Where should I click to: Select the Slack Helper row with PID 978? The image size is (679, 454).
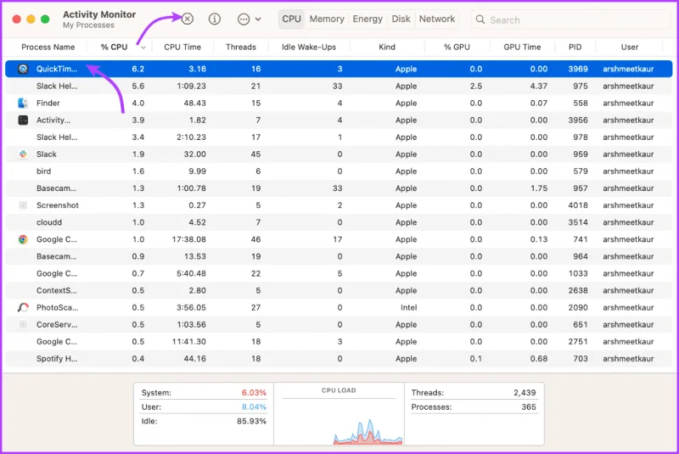pos(339,137)
